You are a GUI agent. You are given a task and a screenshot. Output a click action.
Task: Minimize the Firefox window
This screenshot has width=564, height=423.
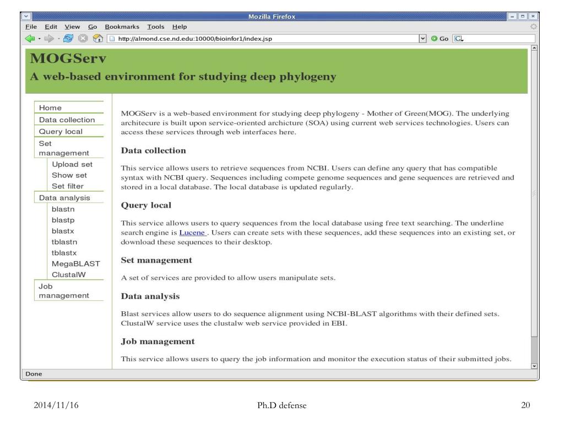512,16
